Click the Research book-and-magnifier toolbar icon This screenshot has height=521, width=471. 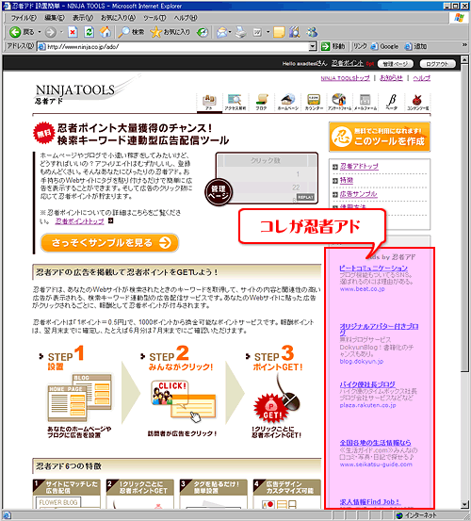tap(295, 32)
